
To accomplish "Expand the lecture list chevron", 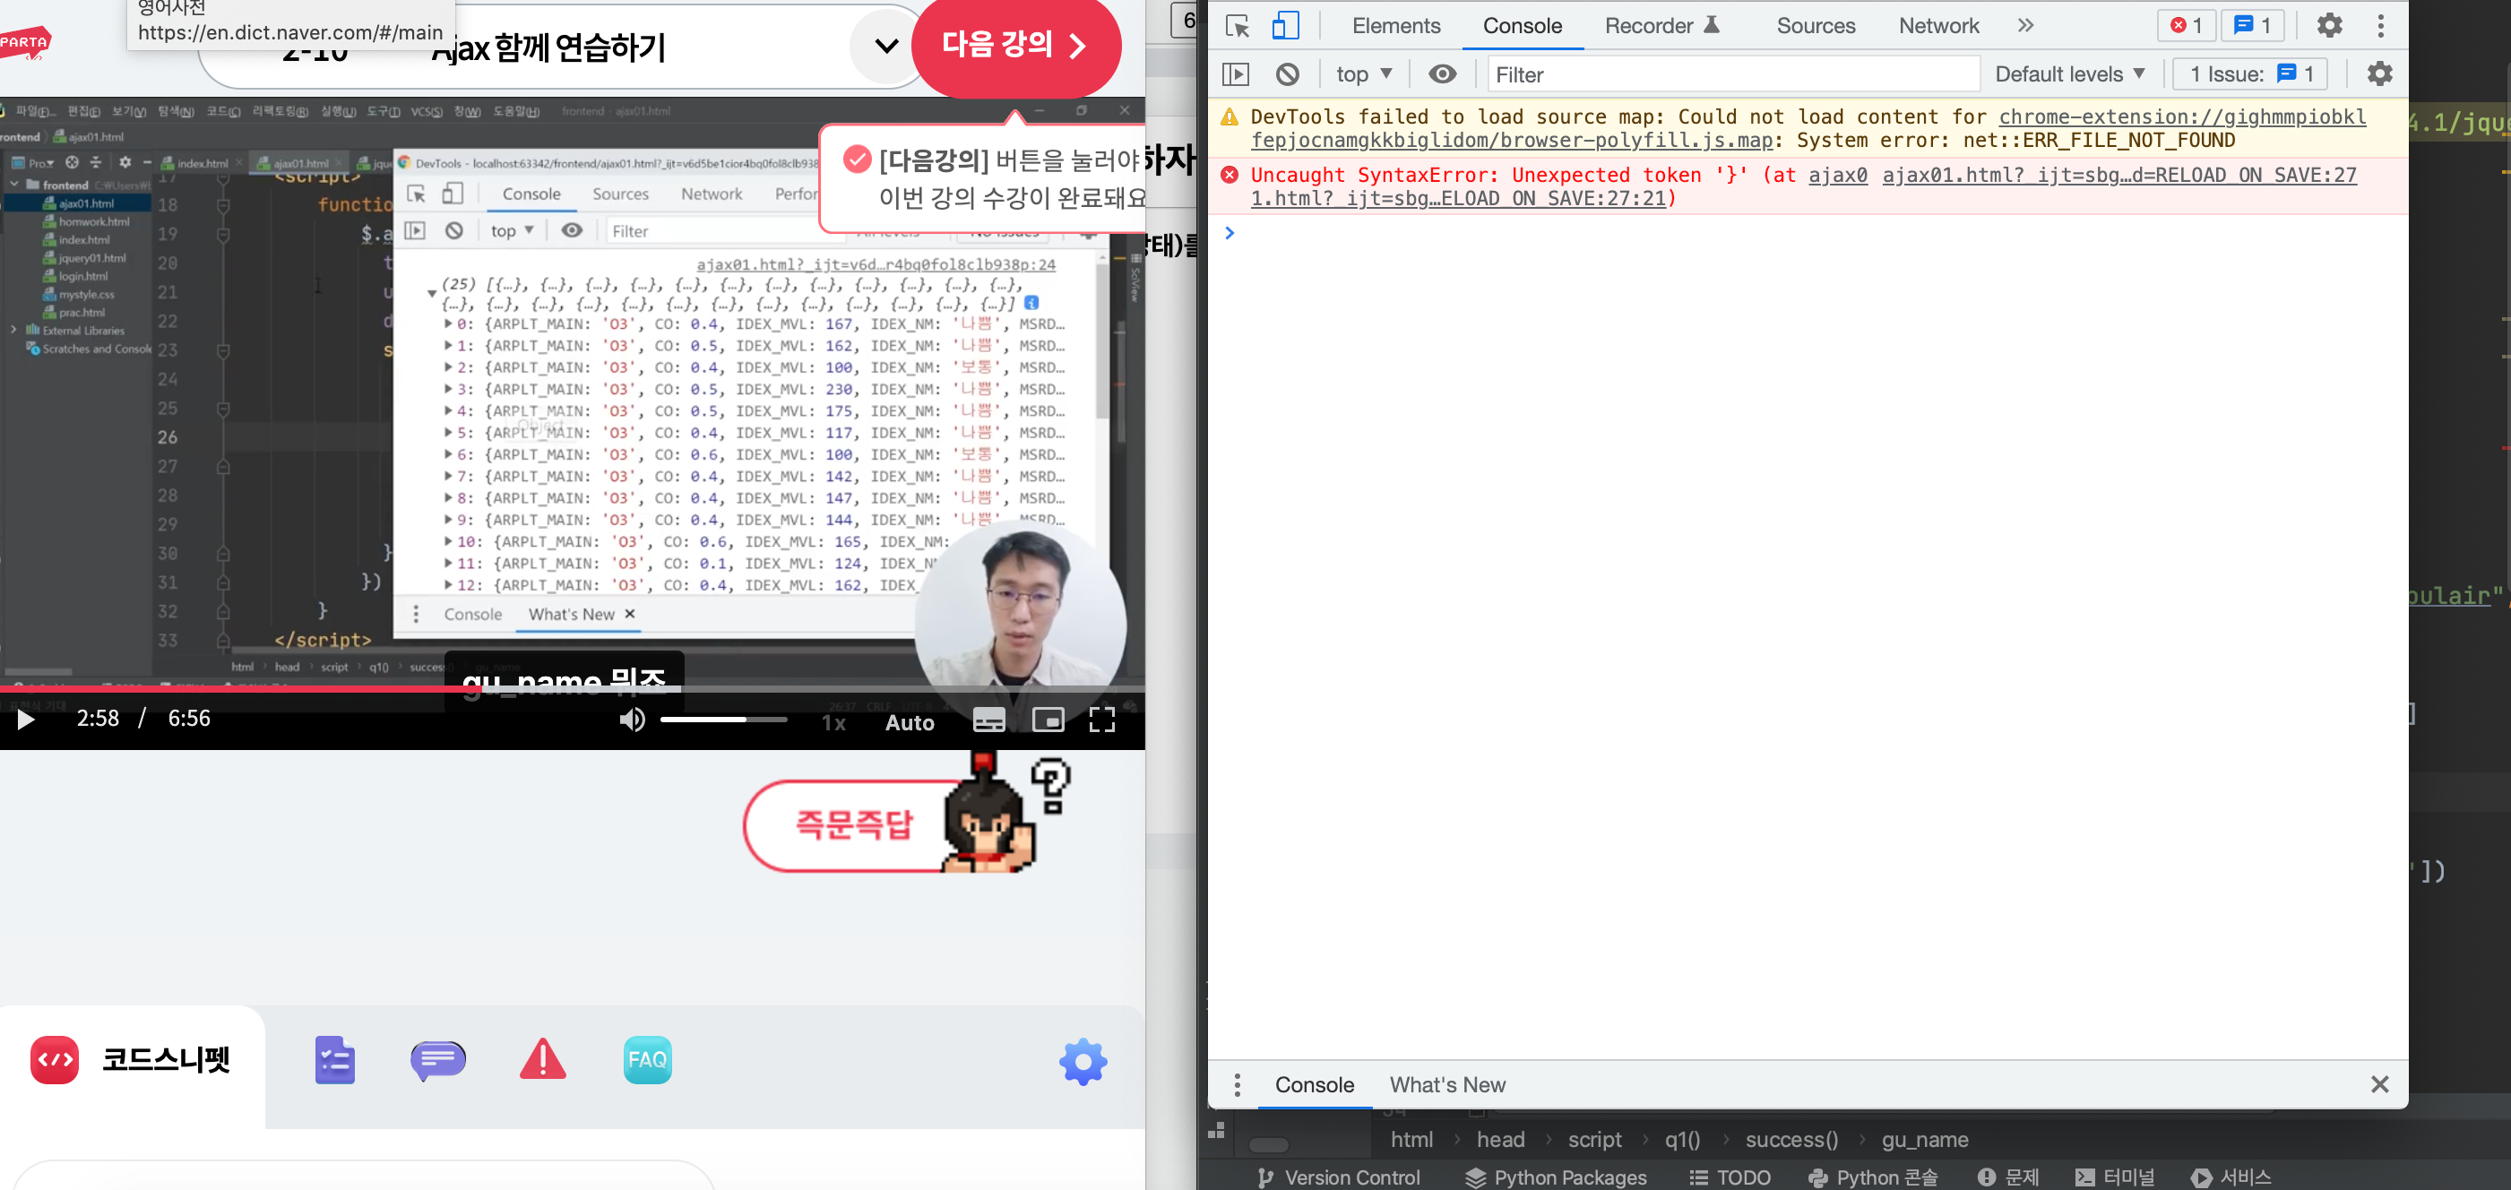I will 886,45.
